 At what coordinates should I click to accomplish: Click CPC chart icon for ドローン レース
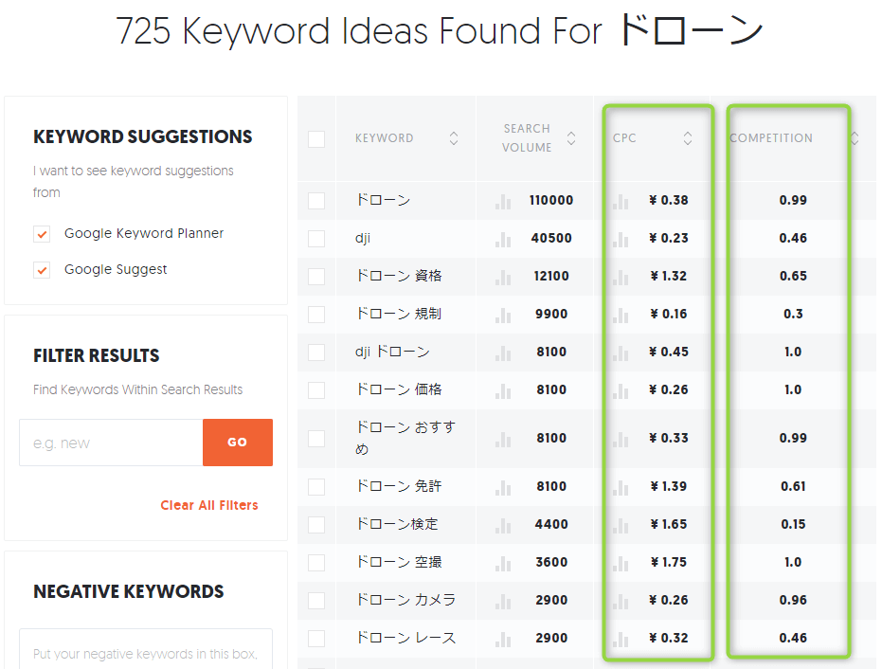tap(621, 639)
